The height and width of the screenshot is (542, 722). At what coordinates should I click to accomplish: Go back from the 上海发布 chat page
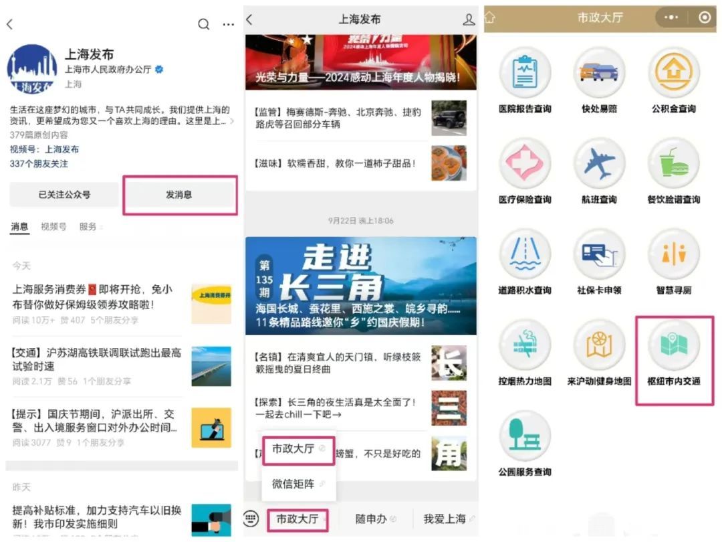point(249,19)
